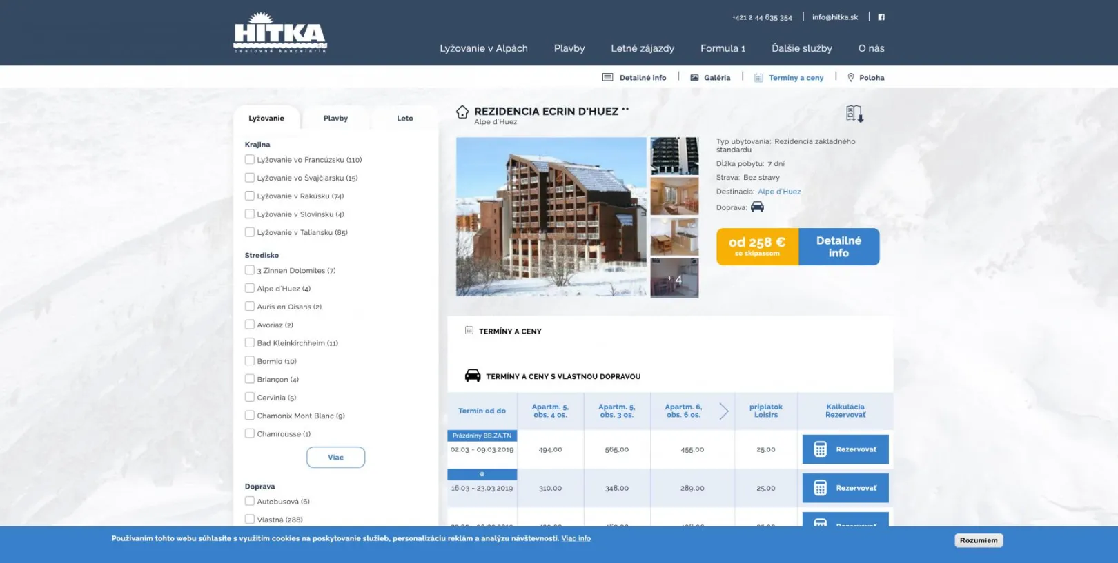
Task: Click the download catalog icon
Action: [x=854, y=114]
